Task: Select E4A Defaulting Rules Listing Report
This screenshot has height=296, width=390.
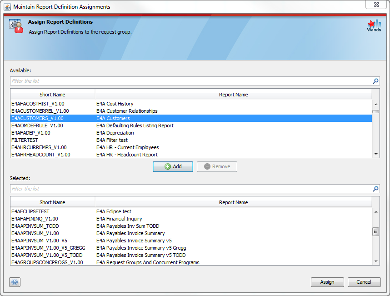Action: 191,125
